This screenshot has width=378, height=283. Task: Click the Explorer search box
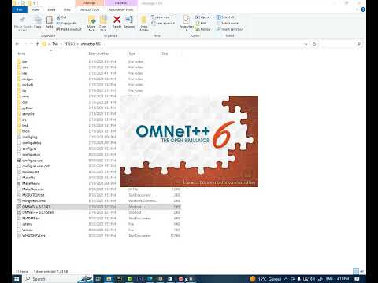click(341, 44)
